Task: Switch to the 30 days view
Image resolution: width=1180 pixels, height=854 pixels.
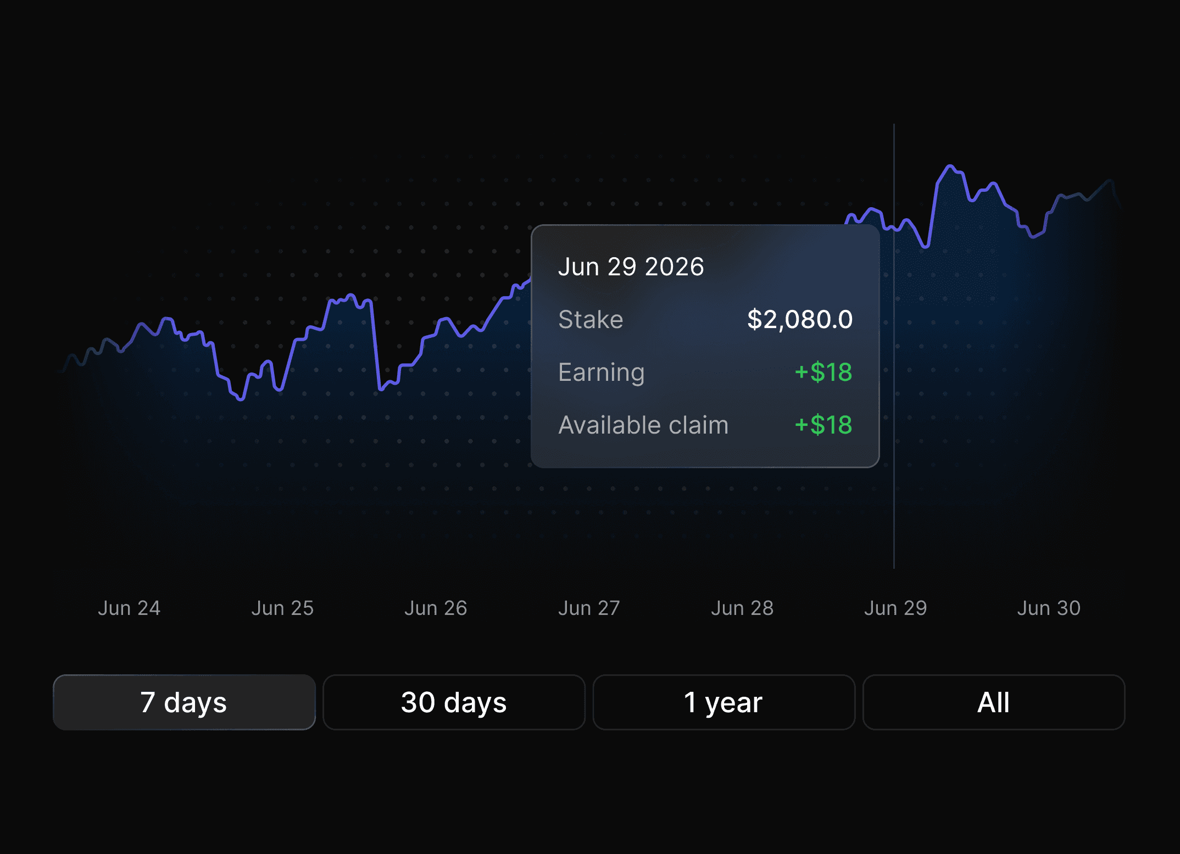Action: point(454,702)
